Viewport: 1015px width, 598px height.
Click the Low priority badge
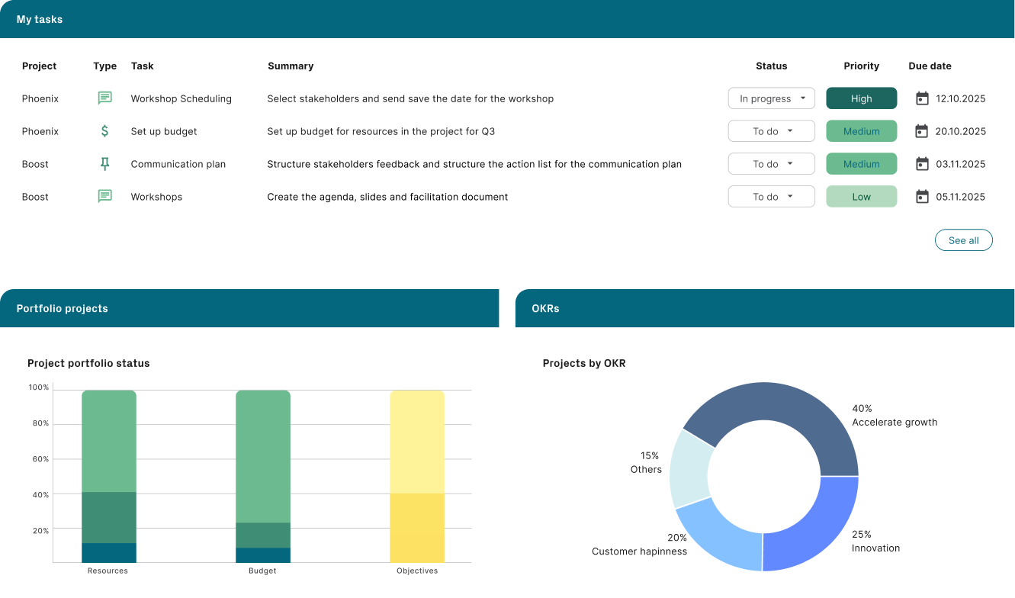click(x=861, y=197)
